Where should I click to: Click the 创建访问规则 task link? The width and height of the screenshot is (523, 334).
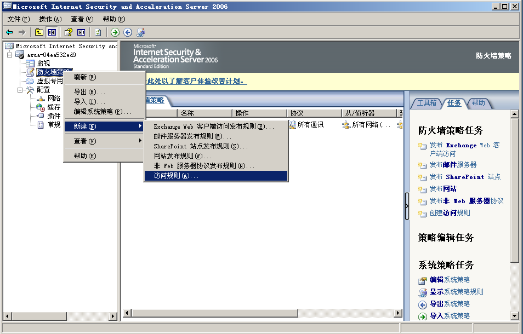tap(450, 213)
